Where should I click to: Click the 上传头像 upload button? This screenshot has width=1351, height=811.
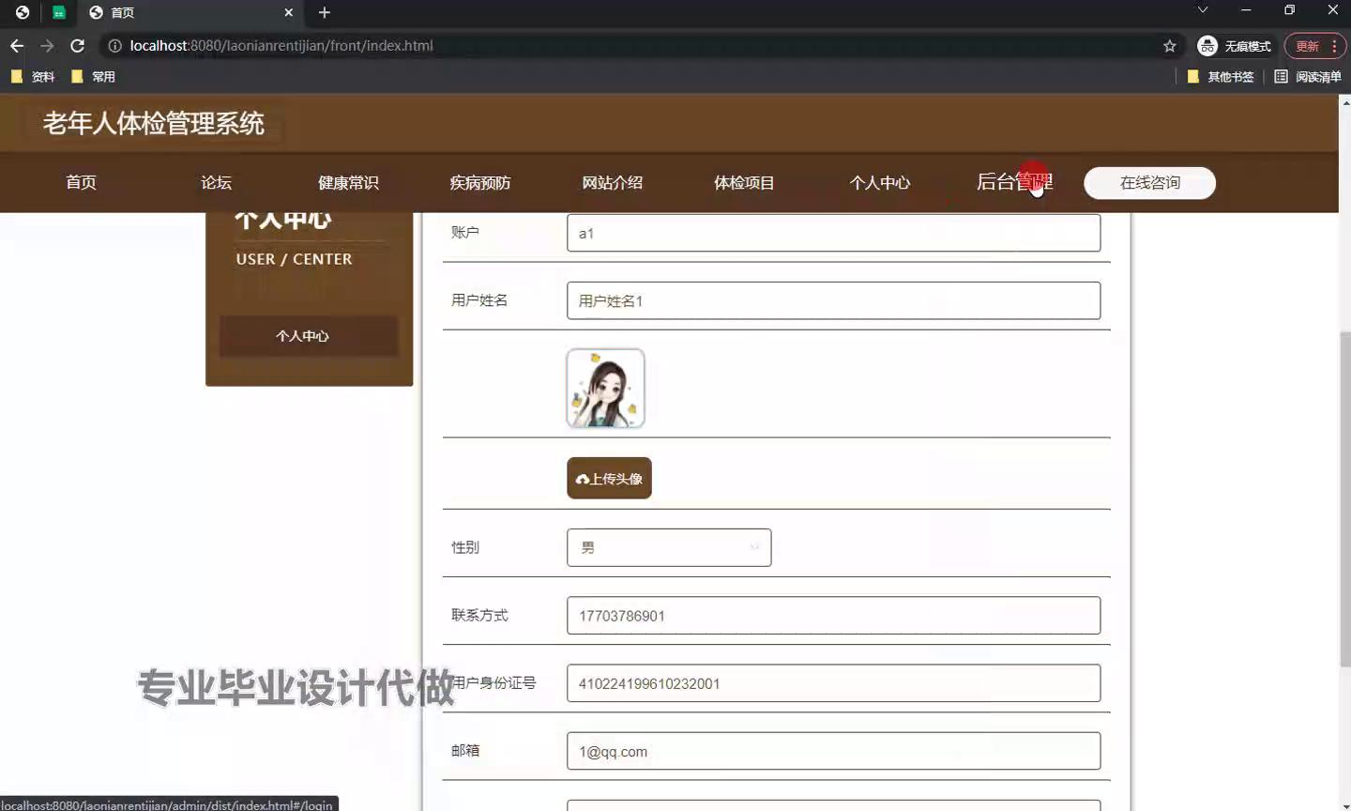pyautogui.click(x=609, y=479)
